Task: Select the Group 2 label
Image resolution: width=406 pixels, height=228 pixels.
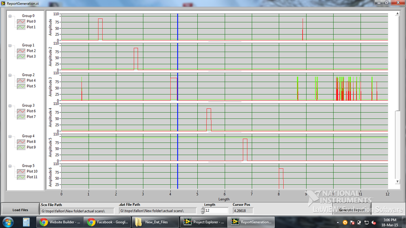Action: (28, 75)
